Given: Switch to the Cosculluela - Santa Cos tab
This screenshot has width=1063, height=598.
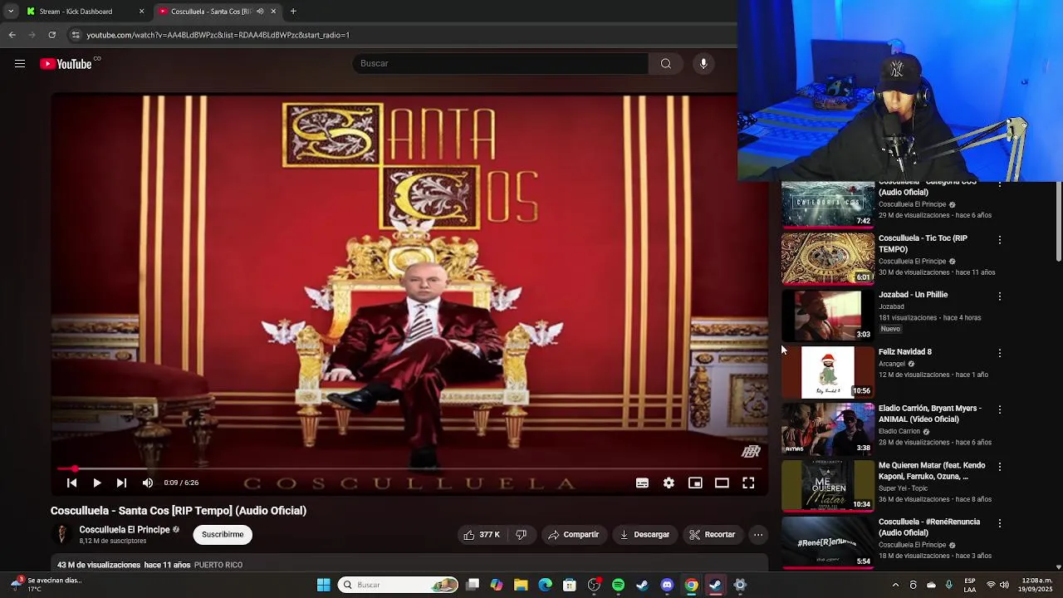Looking at the screenshot, I should [212, 12].
